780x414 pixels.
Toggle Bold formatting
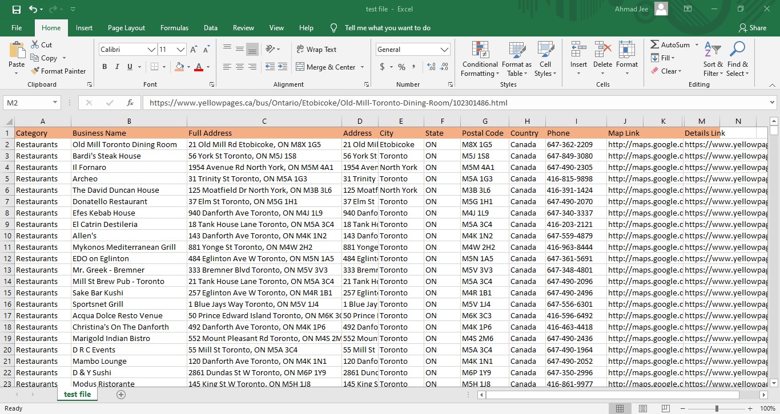pos(104,67)
